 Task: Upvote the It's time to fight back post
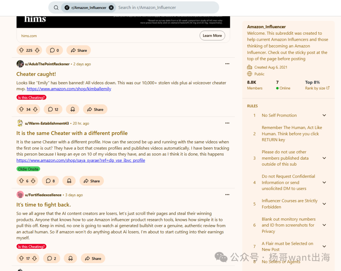tap(21, 258)
